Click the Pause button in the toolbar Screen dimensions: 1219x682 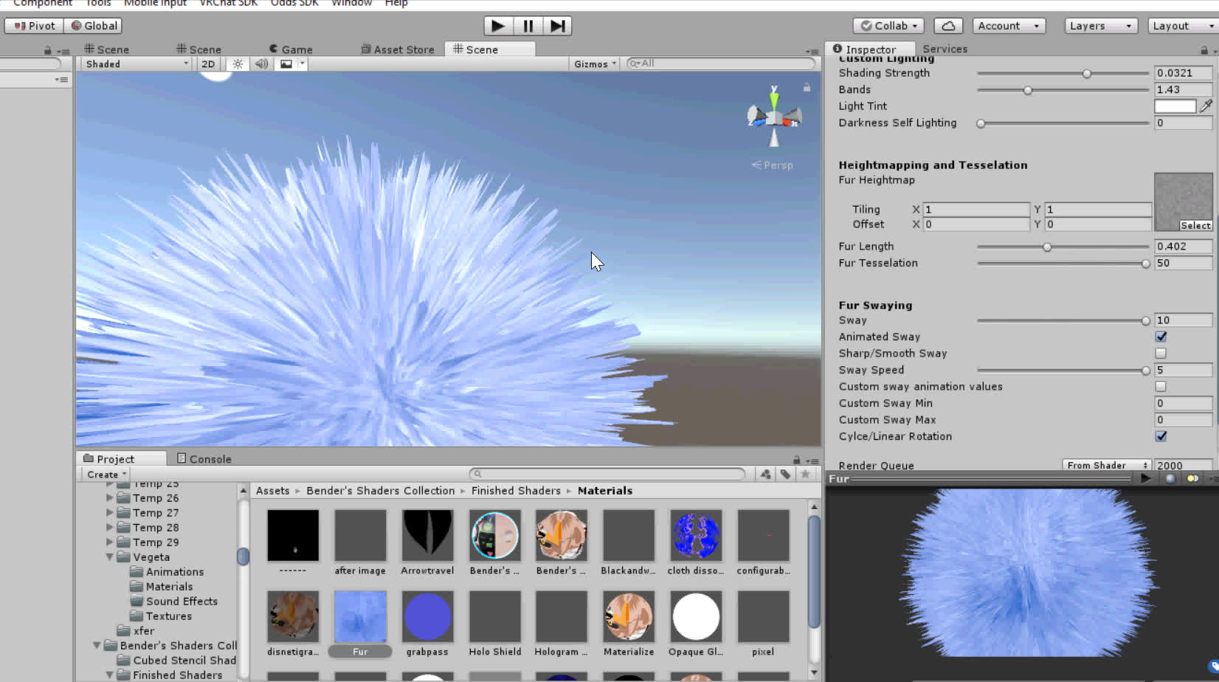[x=527, y=26]
